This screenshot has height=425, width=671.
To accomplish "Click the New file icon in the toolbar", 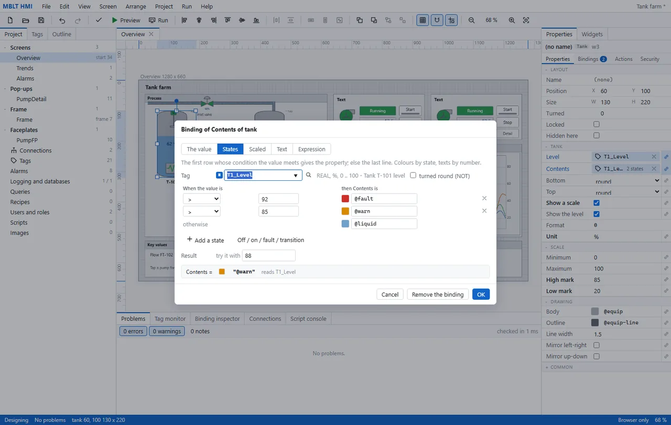I will (x=10, y=20).
